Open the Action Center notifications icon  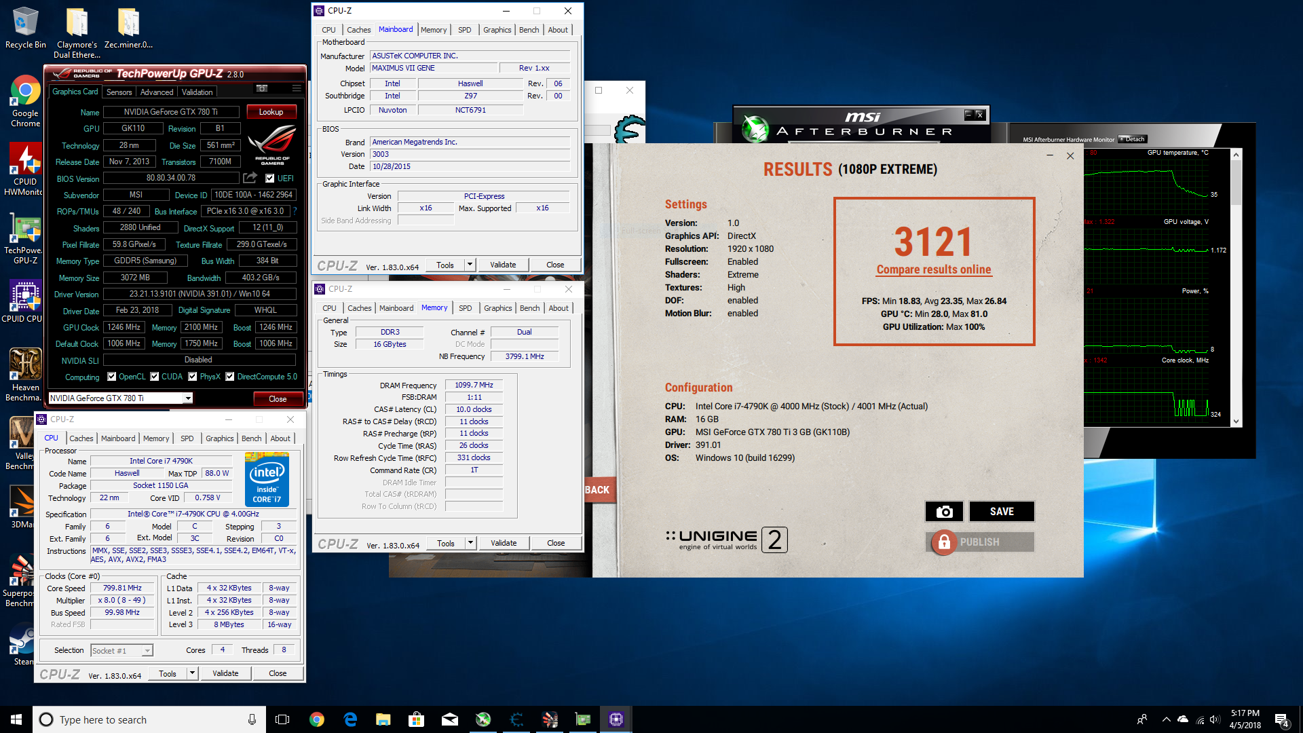pyautogui.click(x=1282, y=719)
